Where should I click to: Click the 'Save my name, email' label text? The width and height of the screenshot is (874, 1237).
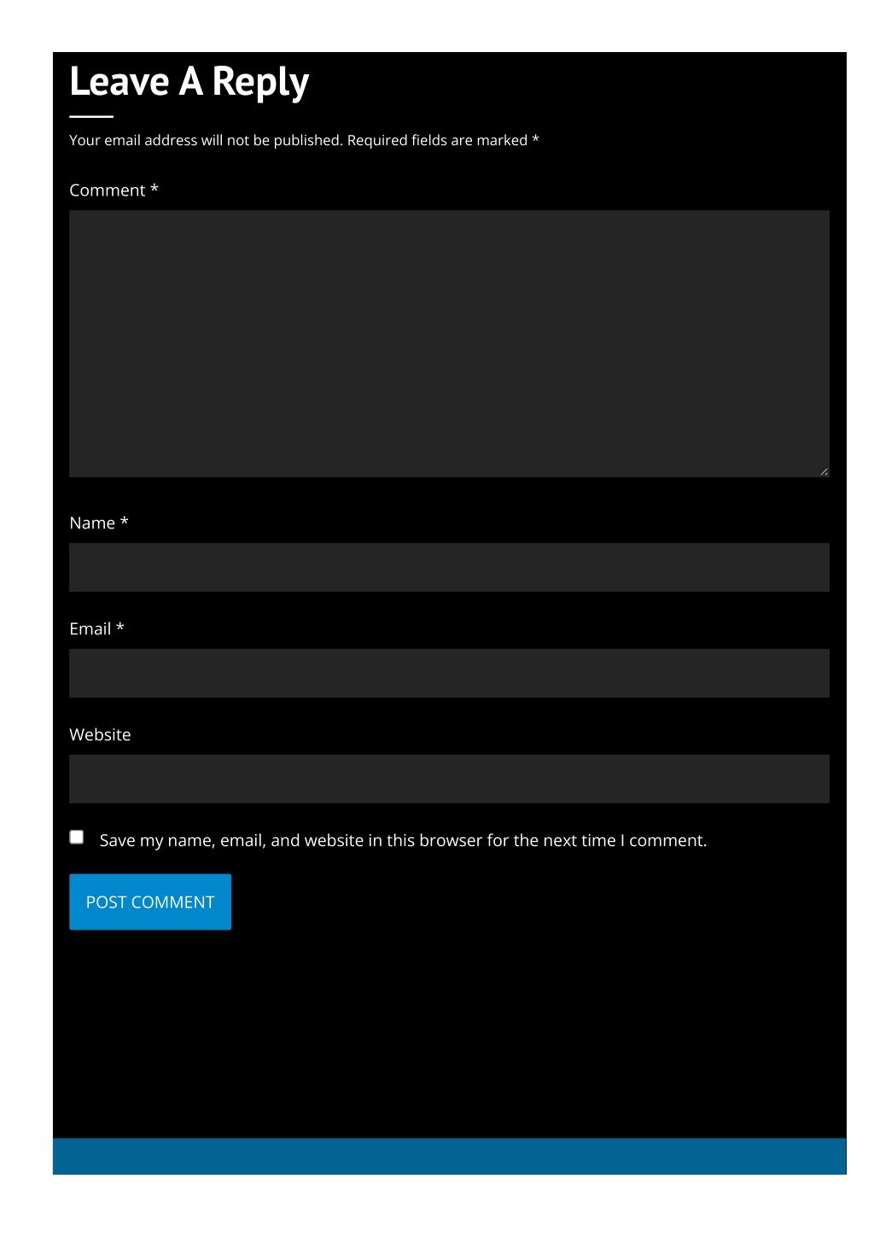coord(403,841)
